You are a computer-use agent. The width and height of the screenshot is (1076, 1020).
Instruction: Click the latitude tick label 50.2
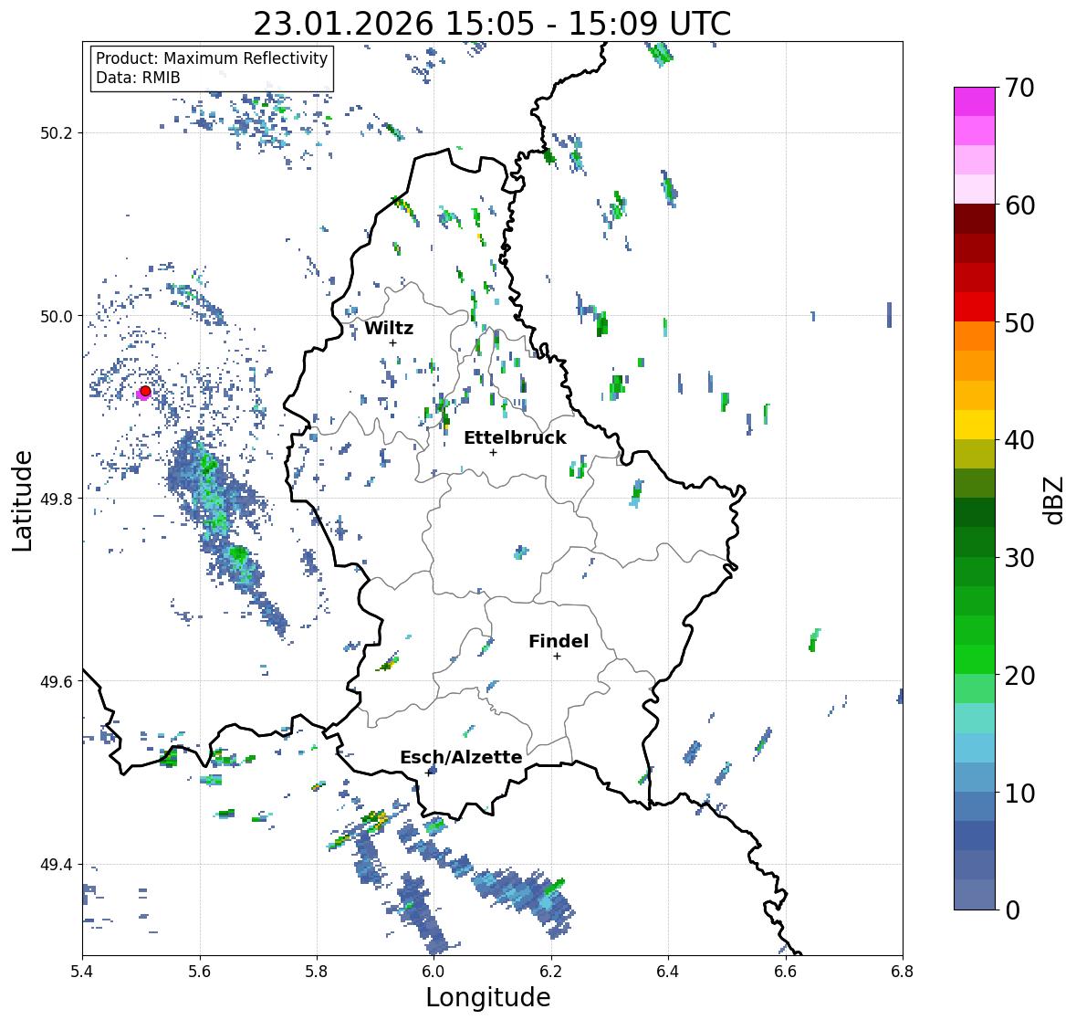57,133
